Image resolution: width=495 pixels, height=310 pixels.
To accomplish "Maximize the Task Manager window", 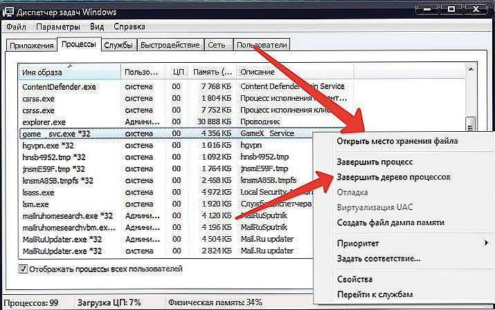I will click(451, 9).
